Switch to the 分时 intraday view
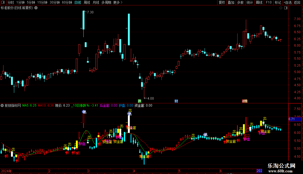This screenshot has height=174, width=303. tap(11, 2)
